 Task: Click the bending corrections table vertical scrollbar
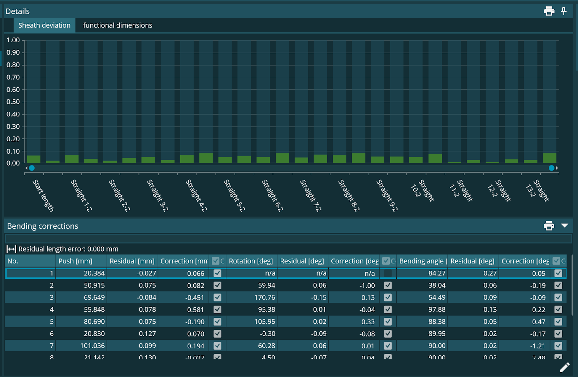coord(572,286)
